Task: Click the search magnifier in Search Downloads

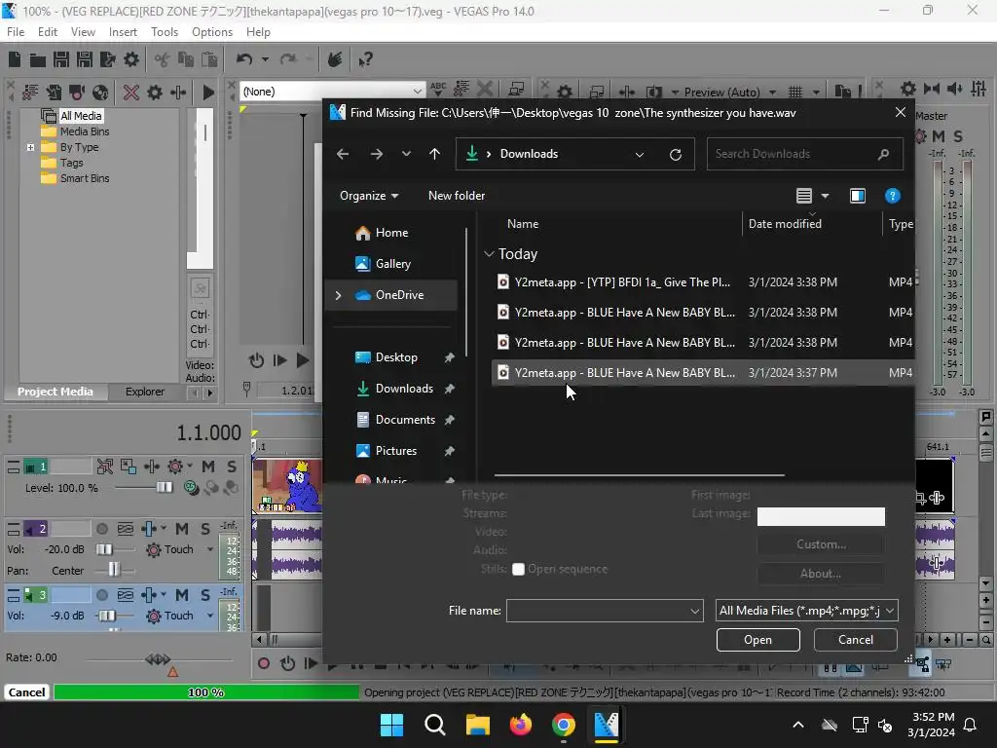Action: [x=883, y=154]
